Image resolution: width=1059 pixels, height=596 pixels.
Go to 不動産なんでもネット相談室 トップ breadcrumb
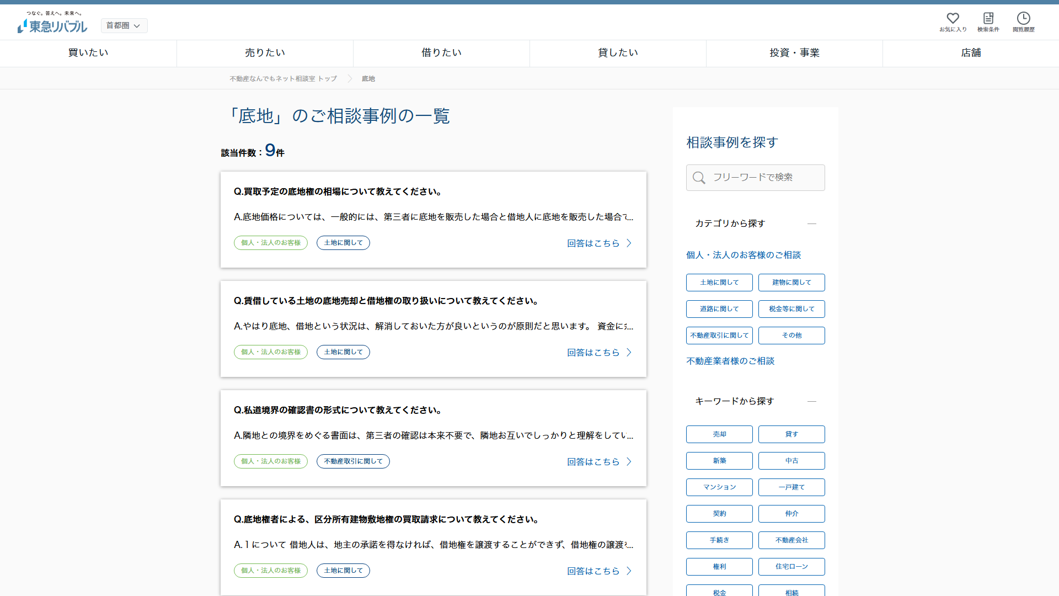(283, 79)
